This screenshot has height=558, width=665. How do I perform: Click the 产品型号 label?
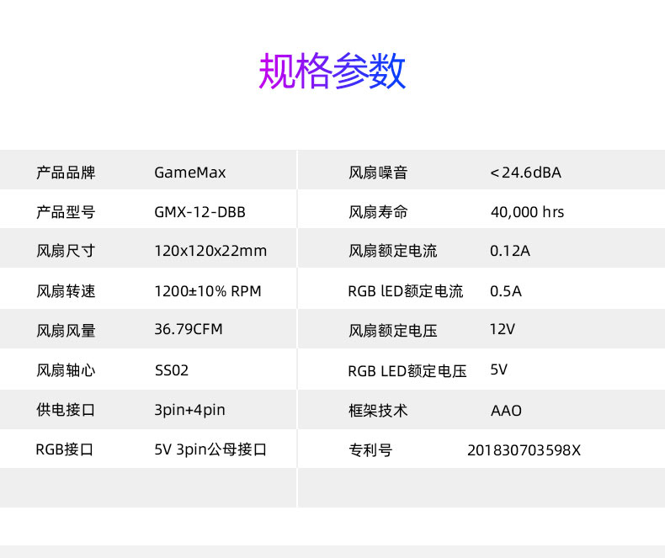(66, 212)
